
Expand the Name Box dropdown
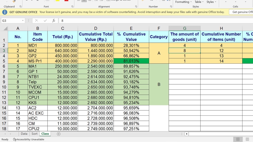pyautogui.click(x=23, y=21)
